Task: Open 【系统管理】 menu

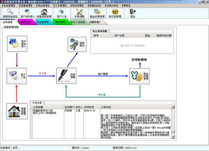Action: click(x=9, y=6)
